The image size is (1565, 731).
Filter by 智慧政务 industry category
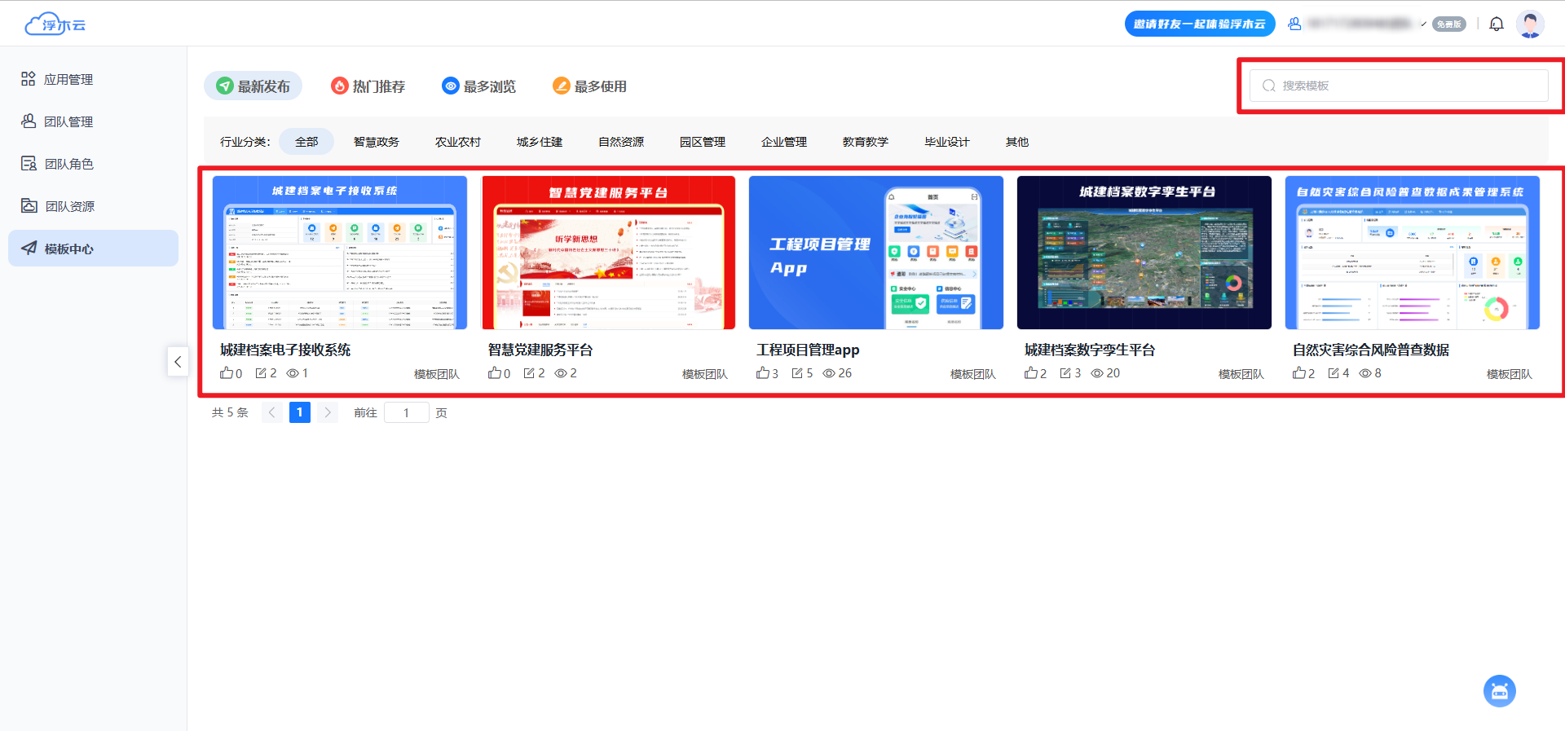pos(376,142)
